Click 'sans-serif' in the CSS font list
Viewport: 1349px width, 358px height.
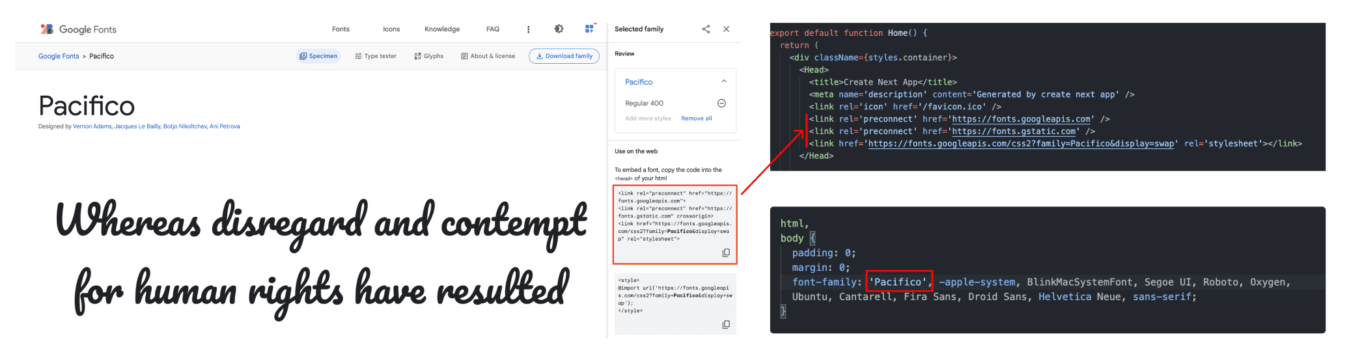point(1161,297)
